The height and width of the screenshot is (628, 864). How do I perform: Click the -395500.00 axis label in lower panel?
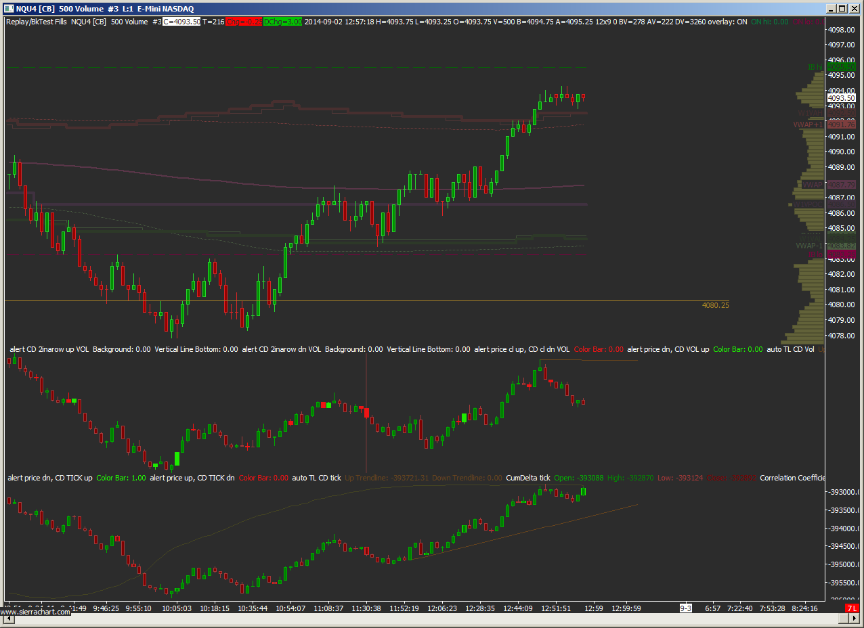pos(844,583)
